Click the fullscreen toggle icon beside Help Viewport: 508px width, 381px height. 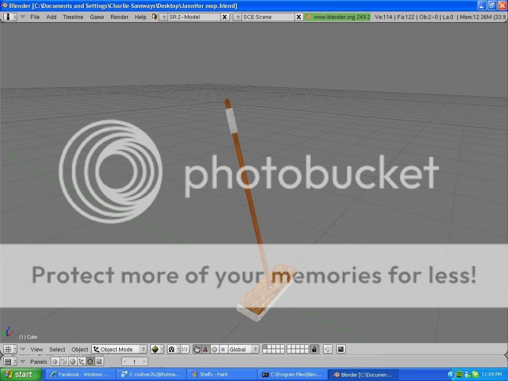point(154,17)
